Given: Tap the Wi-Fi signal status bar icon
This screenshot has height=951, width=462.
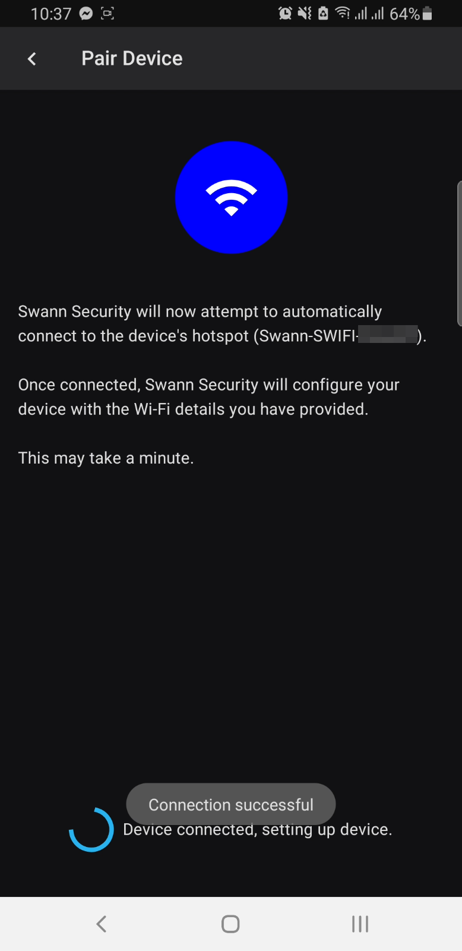Looking at the screenshot, I should 343,12.
